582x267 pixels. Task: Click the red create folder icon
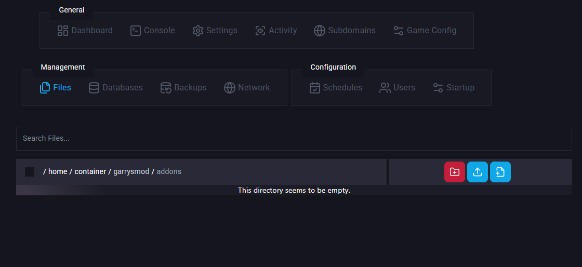(x=455, y=172)
